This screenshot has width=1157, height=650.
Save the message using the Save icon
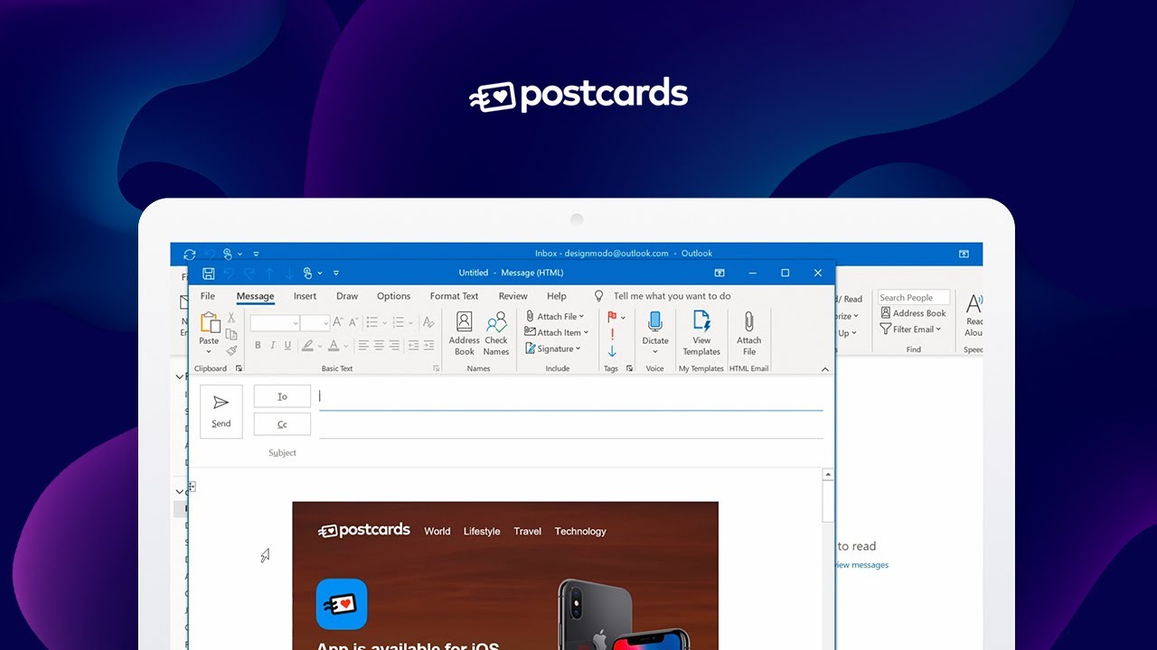click(208, 272)
